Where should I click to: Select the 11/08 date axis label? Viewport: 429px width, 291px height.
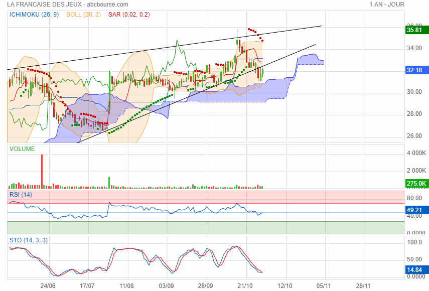[x=127, y=285]
